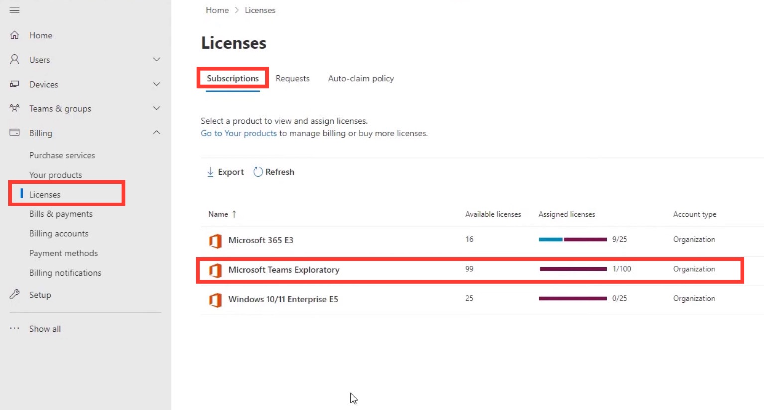The height and width of the screenshot is (410, 764).
Task: Open Purchase services in Billing
Action: point(62,155)
